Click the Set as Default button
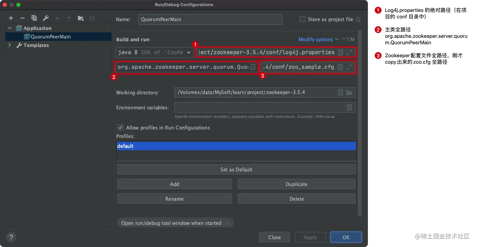477x247 pixels. 236,169
